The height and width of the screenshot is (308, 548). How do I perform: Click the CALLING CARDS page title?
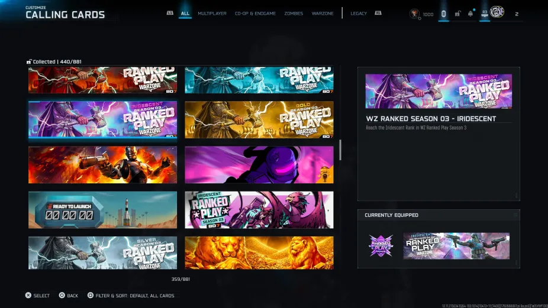point(65,15)
